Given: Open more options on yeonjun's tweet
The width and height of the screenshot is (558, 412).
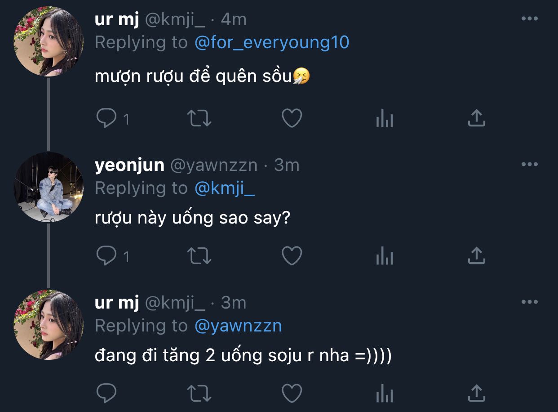Looking at the screenshot, I should 529,165.
